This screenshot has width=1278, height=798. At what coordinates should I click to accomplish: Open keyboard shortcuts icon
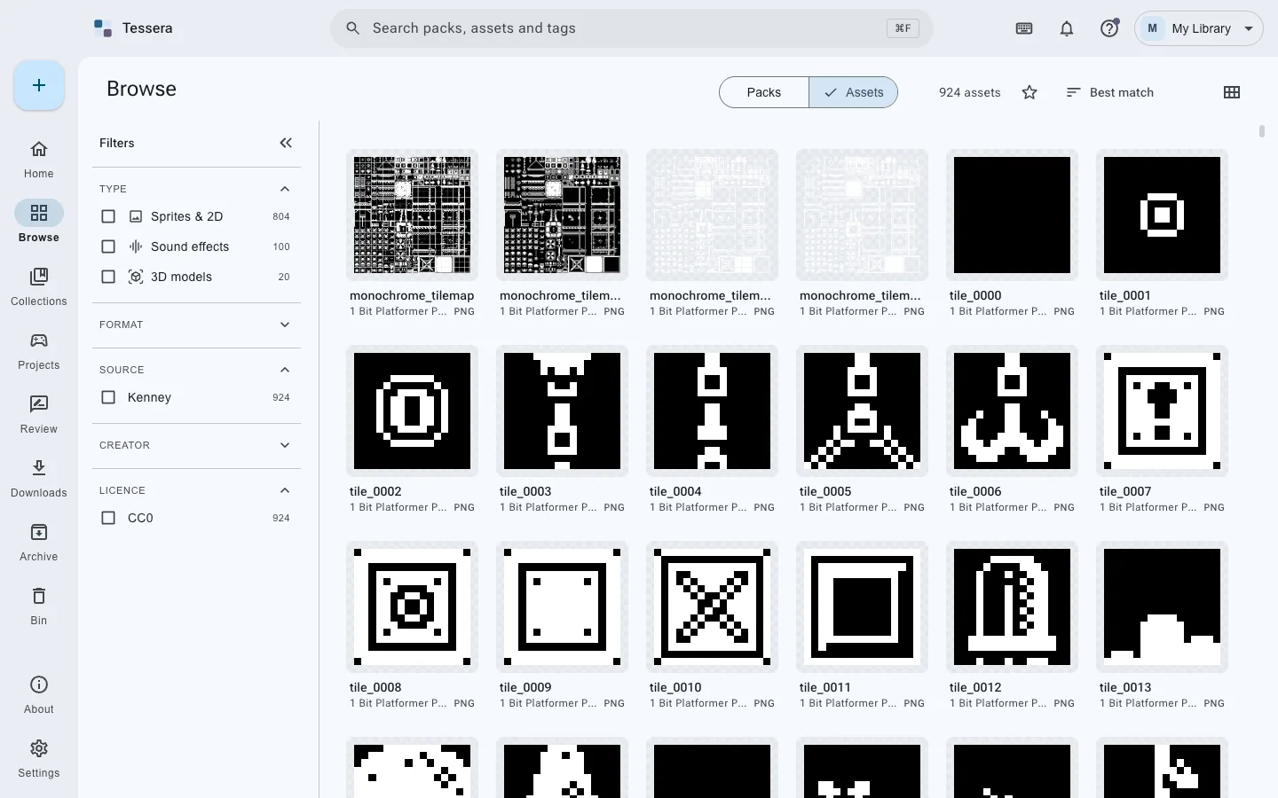(1024, 28)
